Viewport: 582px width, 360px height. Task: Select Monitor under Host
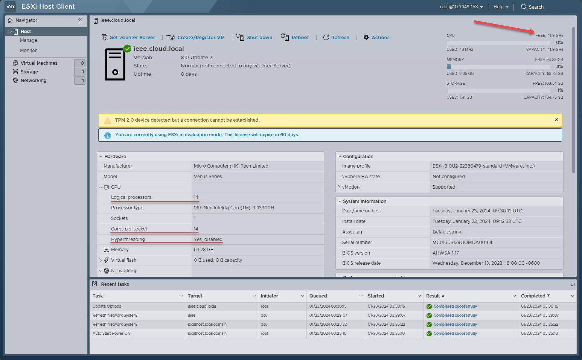tap(28, 50)
